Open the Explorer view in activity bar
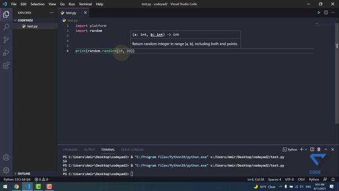The image size is (339, 191). click(6, 14)
